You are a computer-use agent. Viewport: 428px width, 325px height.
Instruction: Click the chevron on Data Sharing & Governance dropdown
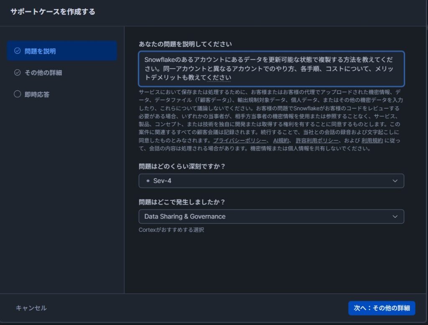[395, 217]
